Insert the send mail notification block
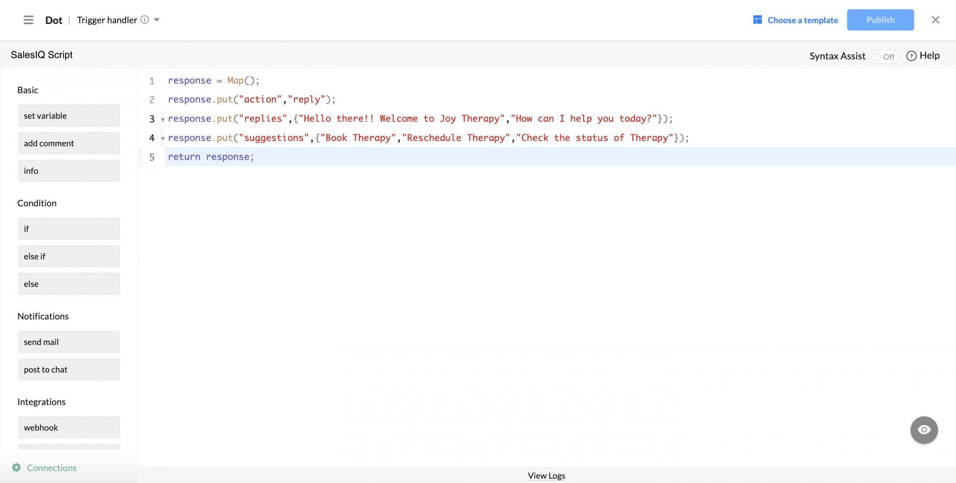This screenshot has height=483, width=956. (69, 342)
